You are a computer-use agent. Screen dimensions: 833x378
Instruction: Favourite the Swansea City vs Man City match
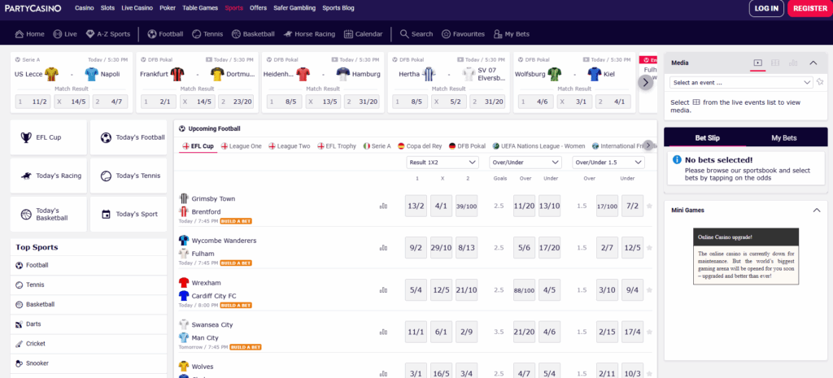(649, 332)
